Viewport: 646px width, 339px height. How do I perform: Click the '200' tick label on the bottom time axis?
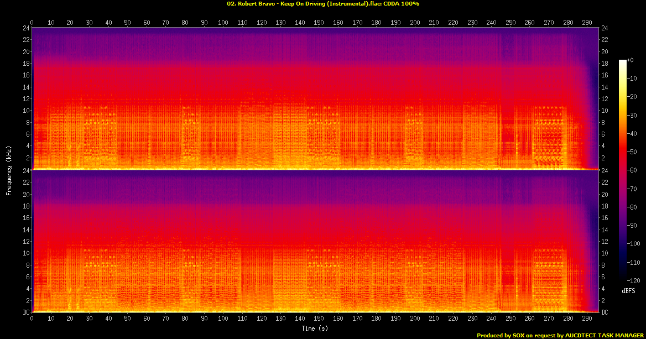click(415, 319)
